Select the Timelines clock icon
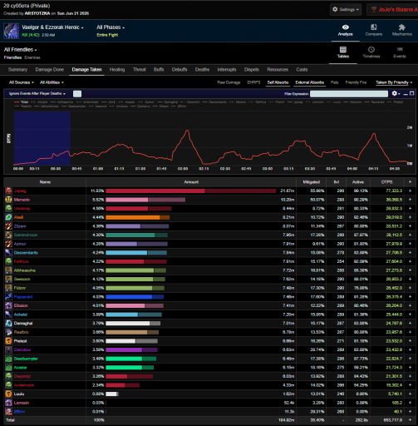This screenshot has width=418, height=426. click(x=371, y=49)
